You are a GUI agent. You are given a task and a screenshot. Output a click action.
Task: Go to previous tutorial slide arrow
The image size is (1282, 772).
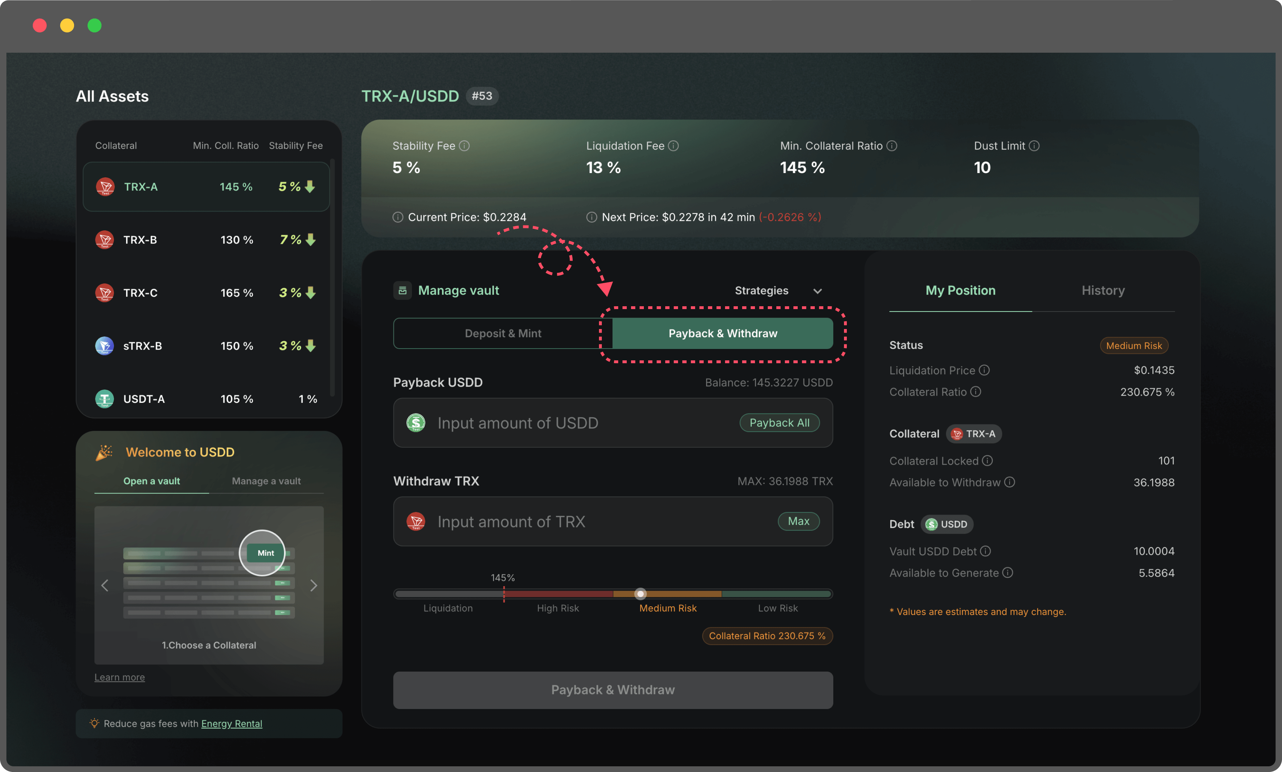(x=105, y=585)
